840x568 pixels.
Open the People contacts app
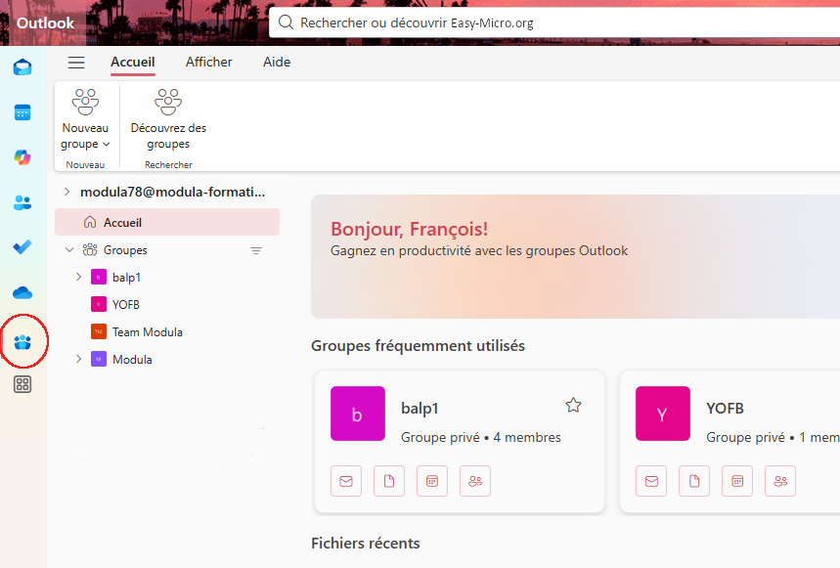pos(22,203)
